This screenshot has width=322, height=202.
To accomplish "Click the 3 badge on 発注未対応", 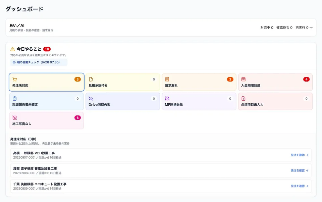I will [77, 79].
